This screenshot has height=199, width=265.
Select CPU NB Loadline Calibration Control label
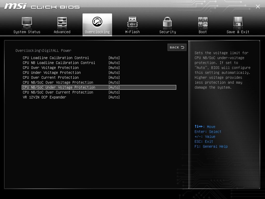(59, 63)
